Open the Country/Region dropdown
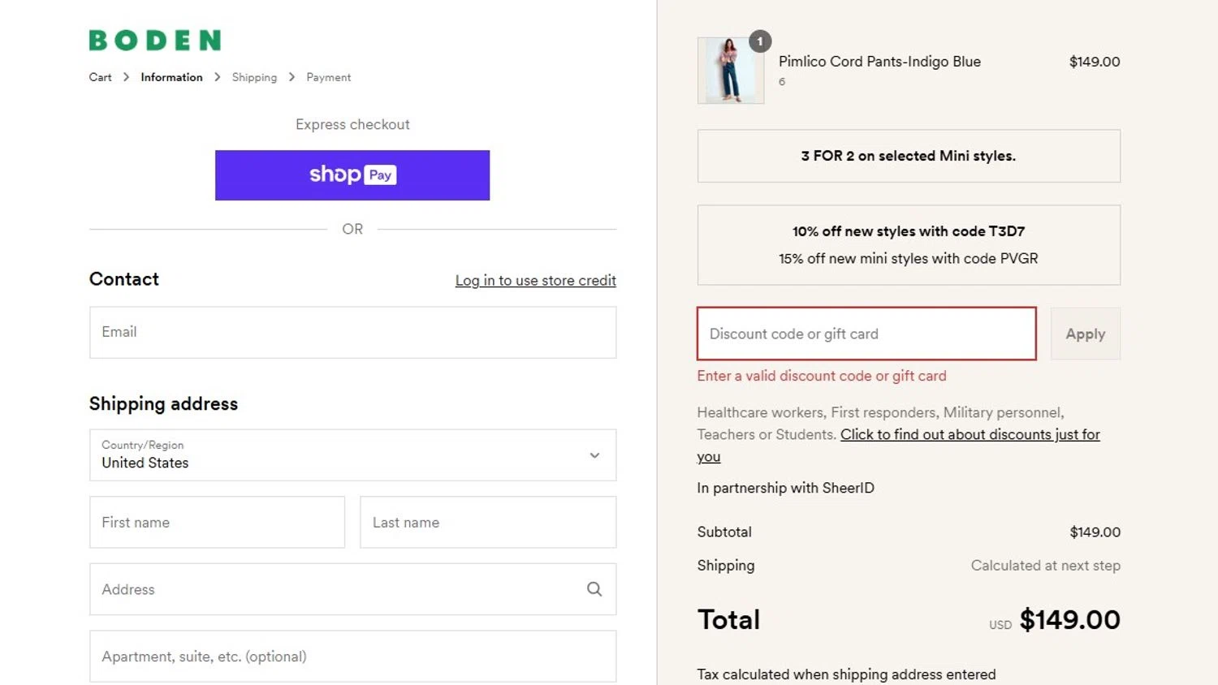This screenshot has width=1218, height=685. (352, 455)
